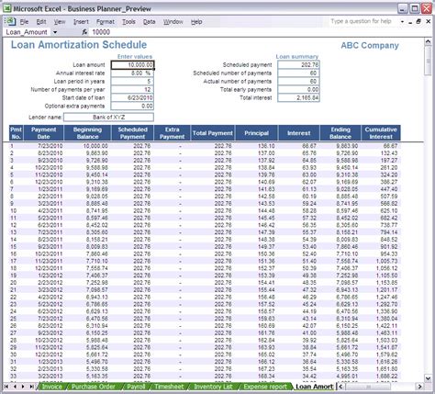435x394 pixels.
Task: Click horizontal scrollbar right arrow
Action: pos(420,387)
